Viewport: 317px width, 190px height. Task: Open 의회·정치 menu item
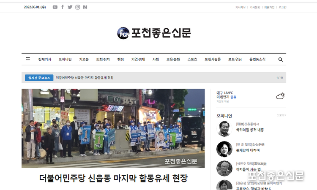tap(103, 60)
